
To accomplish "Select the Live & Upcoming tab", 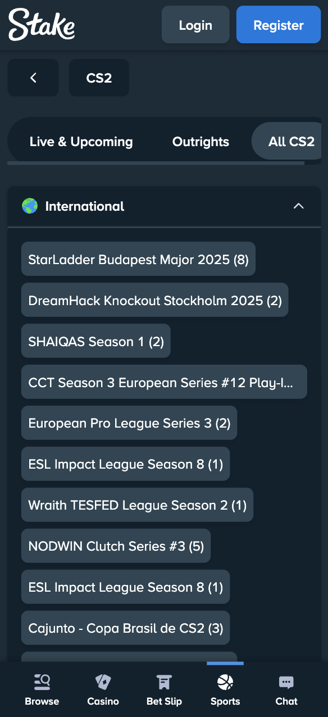I will coord(81,142).
